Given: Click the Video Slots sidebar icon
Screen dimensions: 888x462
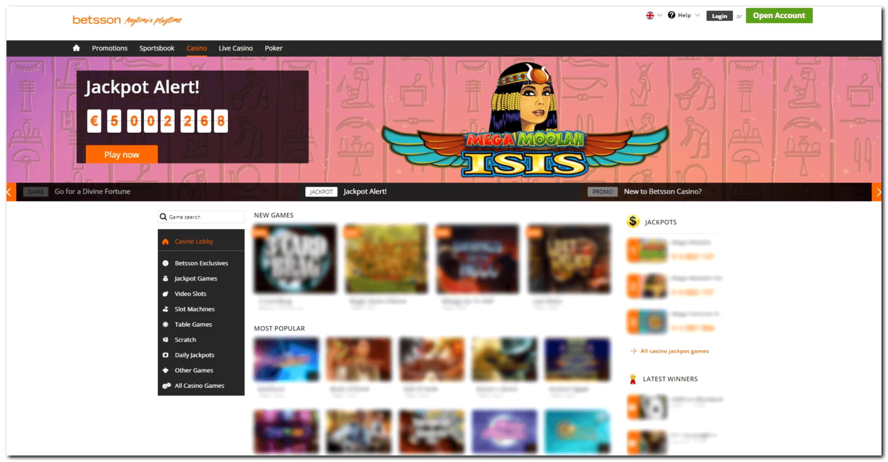Looking at the screenshot, I should click(x=165, y=294).
